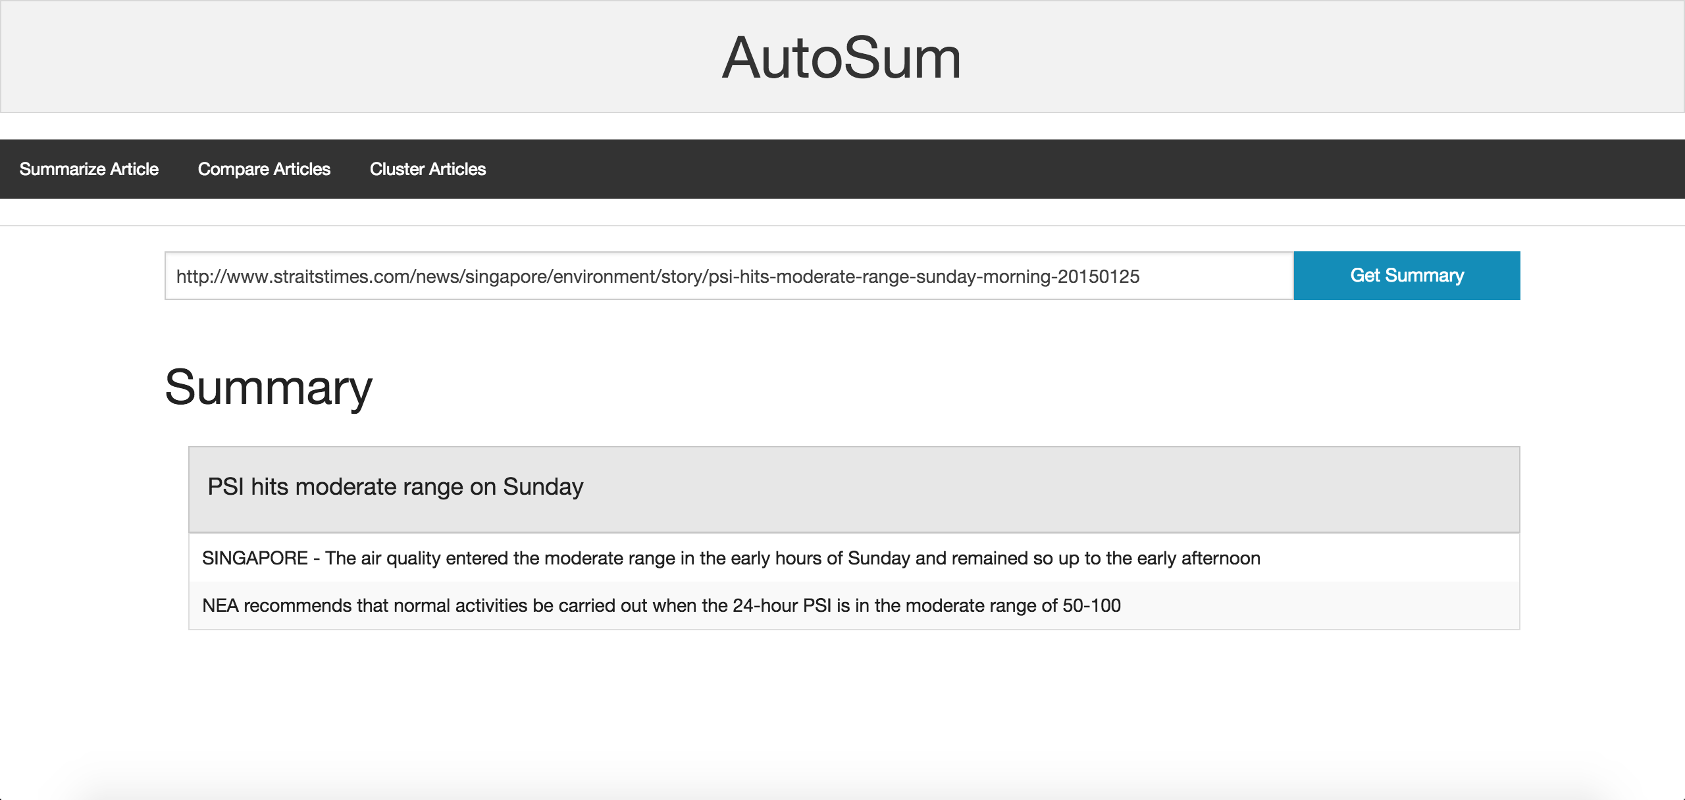Click the Get Summary button

[1407, 276]
